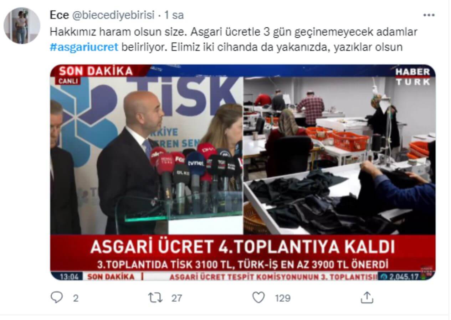Open the 1 sa timestamp link
The width and height of the screenshot is (451, 320).
[174, 15]
